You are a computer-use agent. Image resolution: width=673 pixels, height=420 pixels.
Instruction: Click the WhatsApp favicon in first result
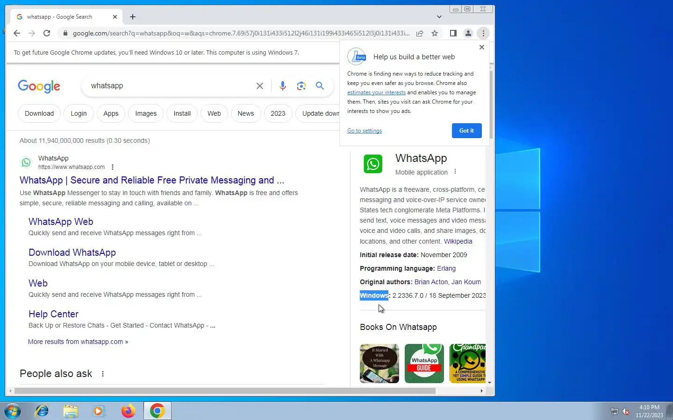click(x=26, y=162)
